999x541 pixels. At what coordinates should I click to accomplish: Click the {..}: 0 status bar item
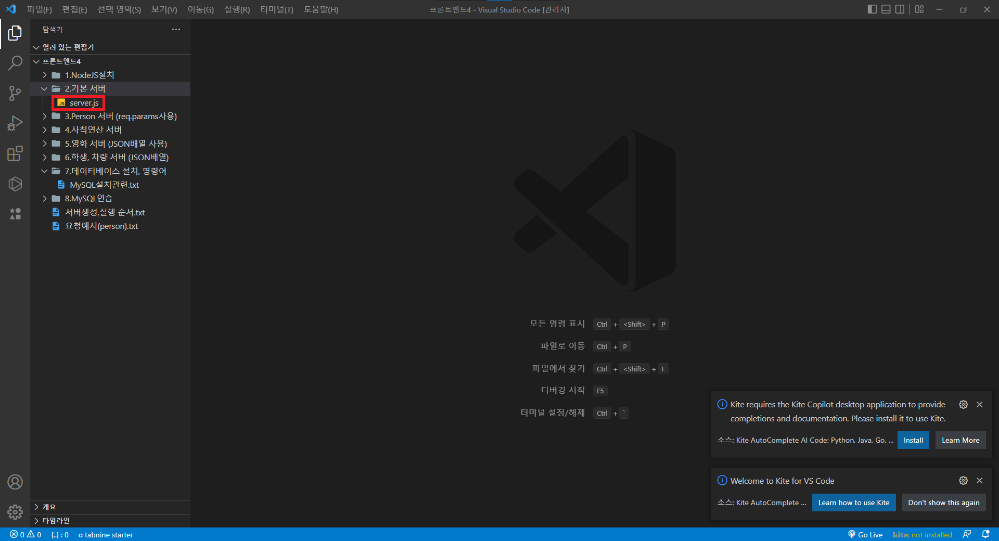[x=60, y=534]
